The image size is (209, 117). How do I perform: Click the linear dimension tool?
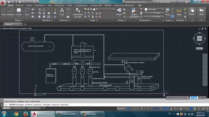point(68,9)
